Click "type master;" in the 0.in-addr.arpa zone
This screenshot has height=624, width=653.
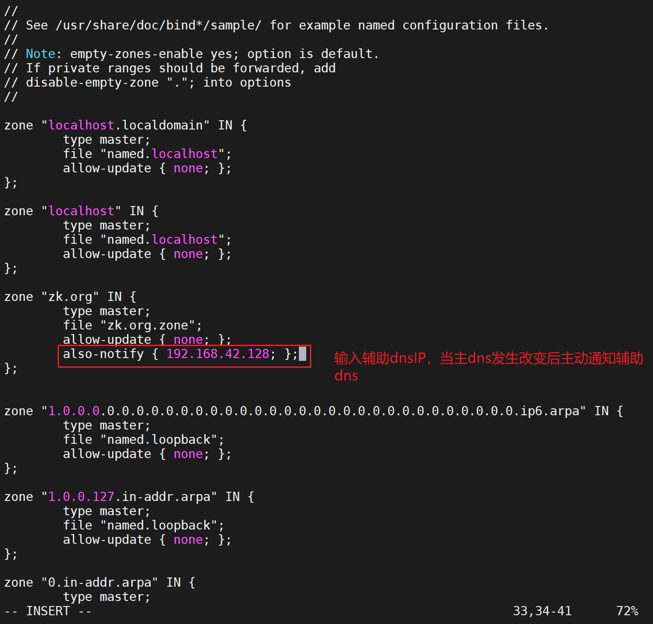(107, 597)
